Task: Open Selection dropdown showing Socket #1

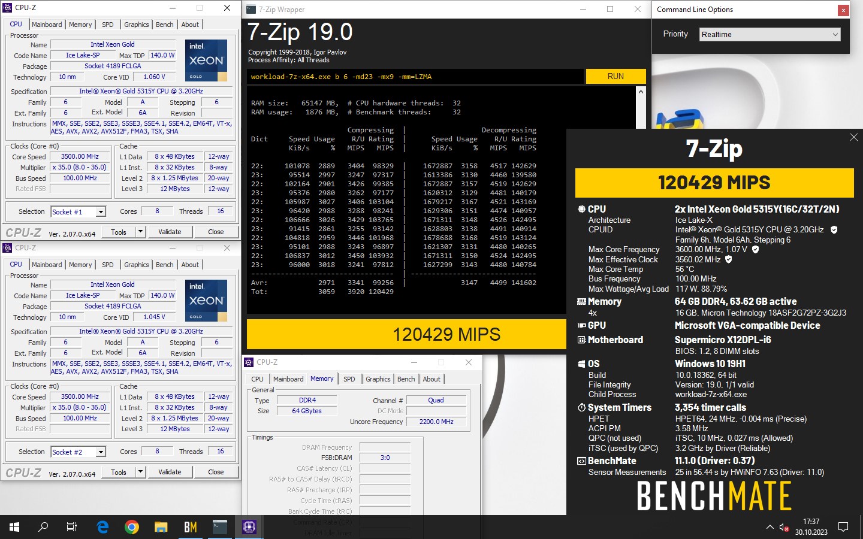Action: tap(78, 211)
